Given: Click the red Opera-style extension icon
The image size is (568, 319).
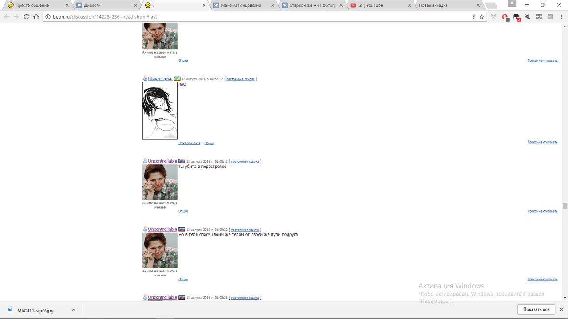Looking at the screenshot, I should [x=505, y=17].
